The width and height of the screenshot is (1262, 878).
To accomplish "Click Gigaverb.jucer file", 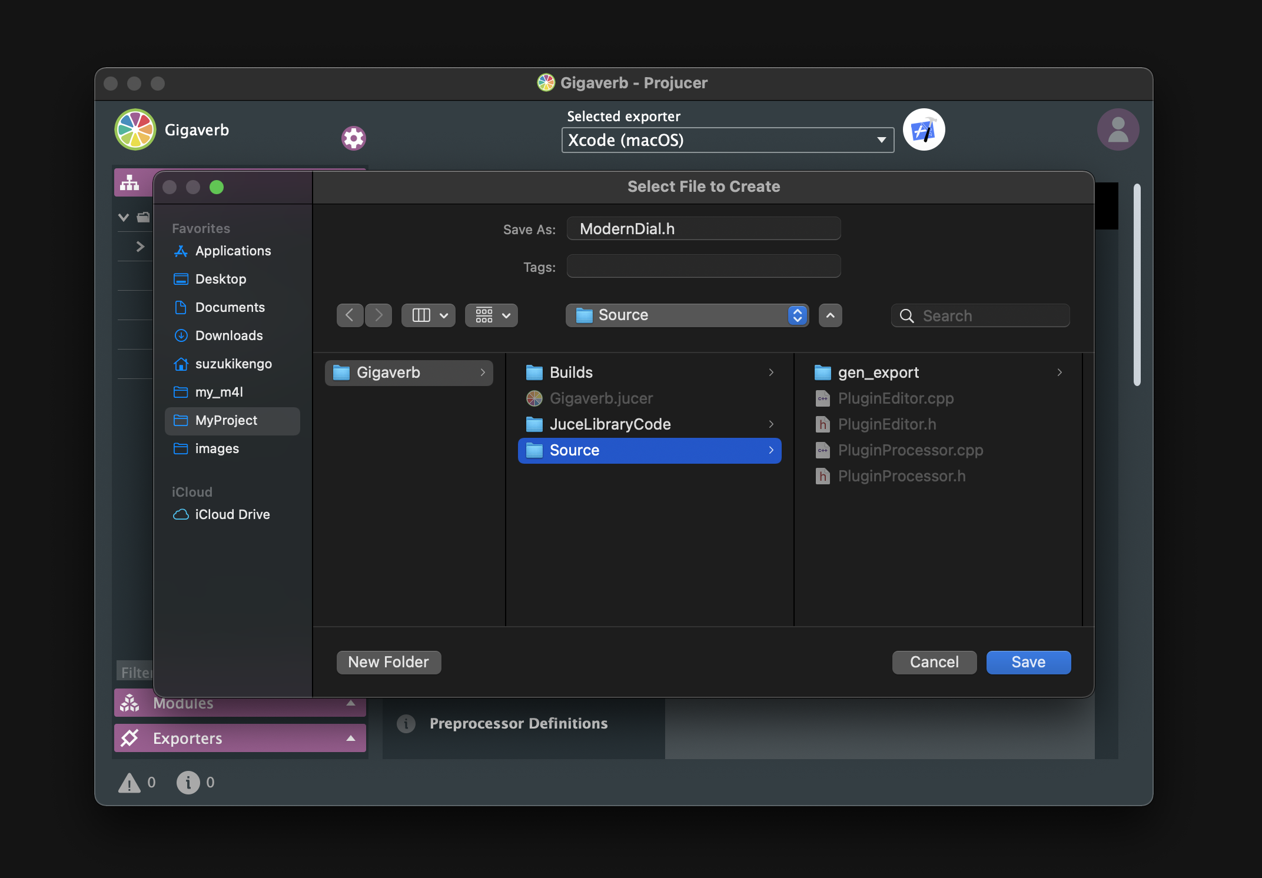I will tap(650, 398).
